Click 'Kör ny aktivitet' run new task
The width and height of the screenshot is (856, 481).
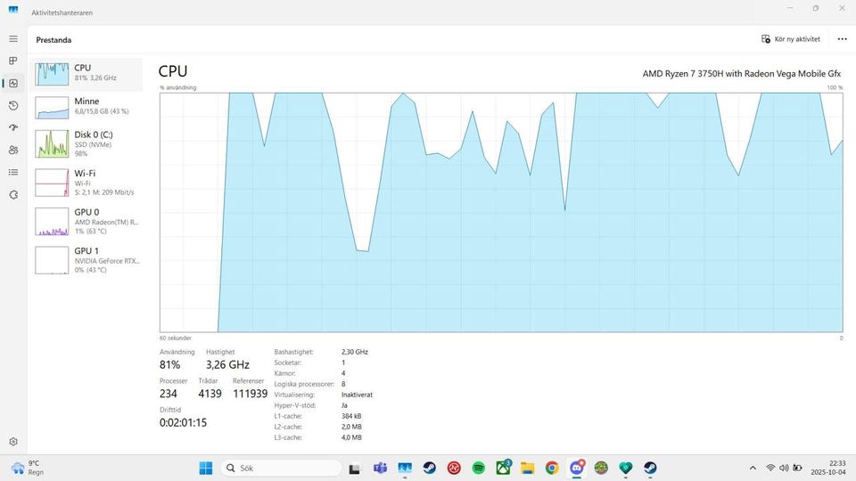pos(791,39)
